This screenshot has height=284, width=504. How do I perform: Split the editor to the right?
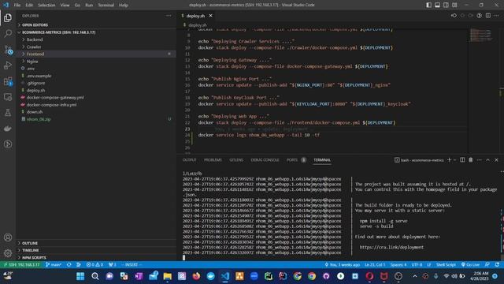coord(488,16)
